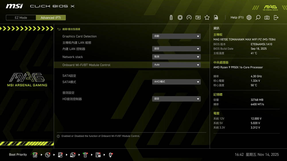
Task: Open Favorites star icon
Action: coord(207,18)
